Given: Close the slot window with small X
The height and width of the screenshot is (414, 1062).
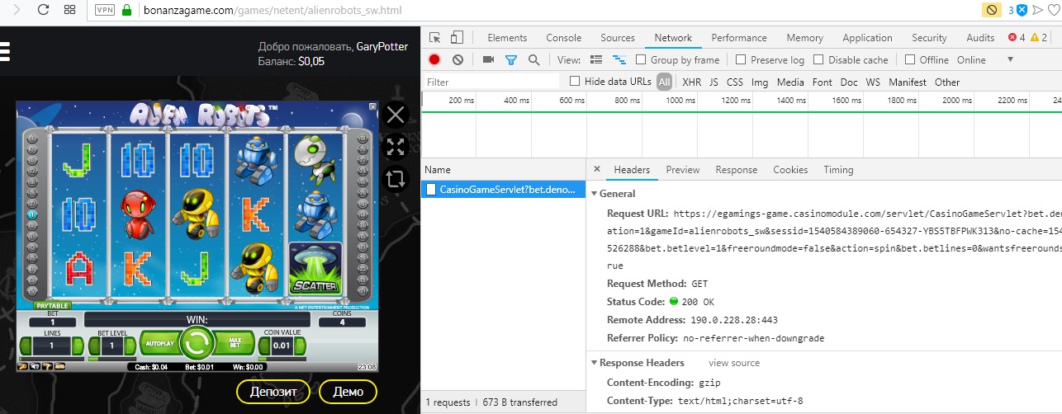Looking at the screenshot, I should [372, 107].
